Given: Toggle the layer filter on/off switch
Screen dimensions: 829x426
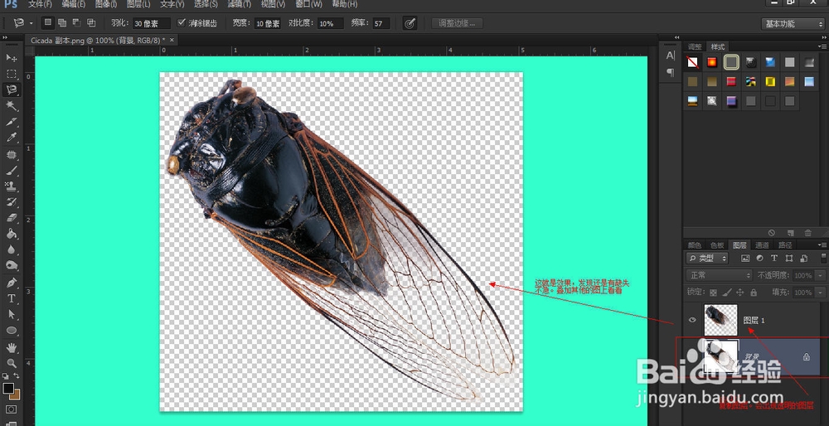Looking at the screenshot, I should (x=824, y=258).
